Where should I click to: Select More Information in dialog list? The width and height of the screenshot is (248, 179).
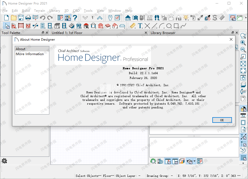point(32,54)
